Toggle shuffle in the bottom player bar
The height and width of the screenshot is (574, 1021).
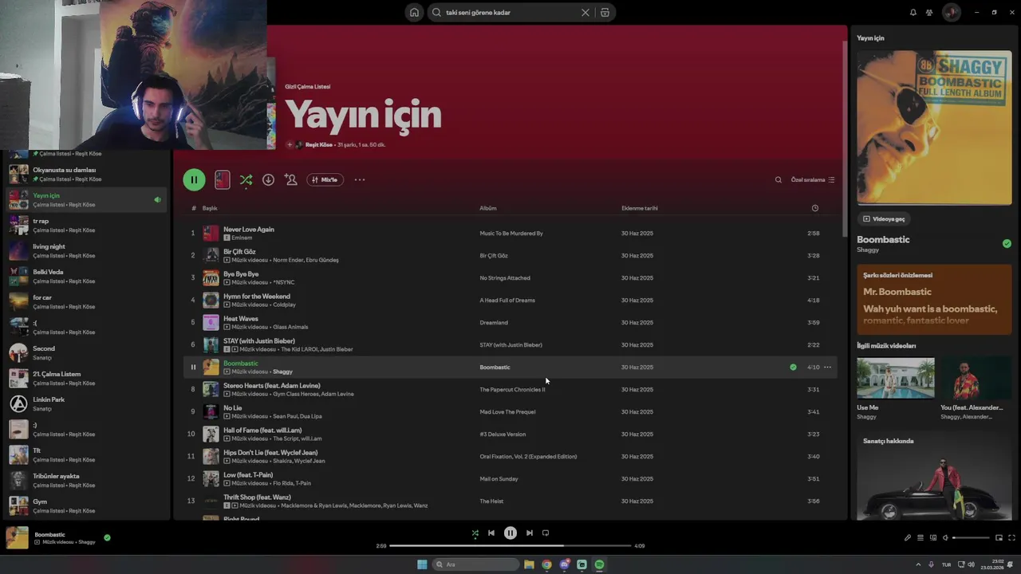point(475,533)
